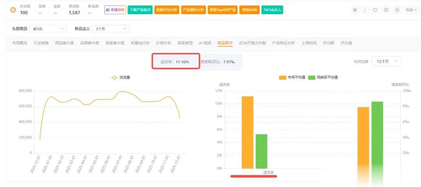The width and height of the screenshot is (421, 187).
Task: Toggle the 浏览量 legend series
Action: click(x=121, y=78)
